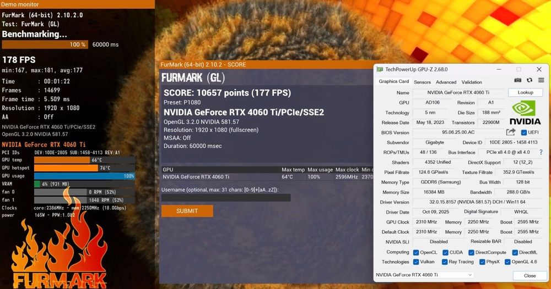551x289 pixels.
Task: Switch to the Graphics Card tab
Action: pos(393,81)
